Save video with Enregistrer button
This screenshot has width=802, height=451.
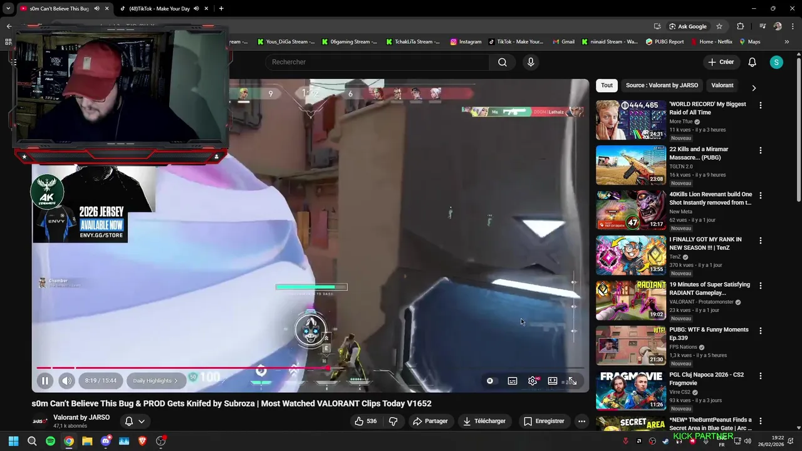(x=544, y=421)
